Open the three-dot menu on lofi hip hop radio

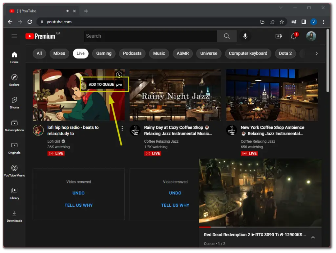(x=122, y=128)
